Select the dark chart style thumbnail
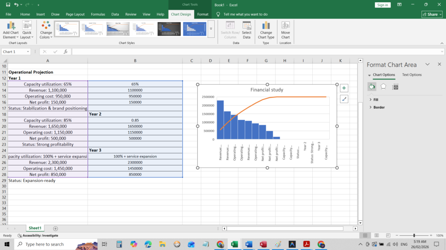Screen dimensions: 446x250 pyautogui.click(x=169, y=29)
